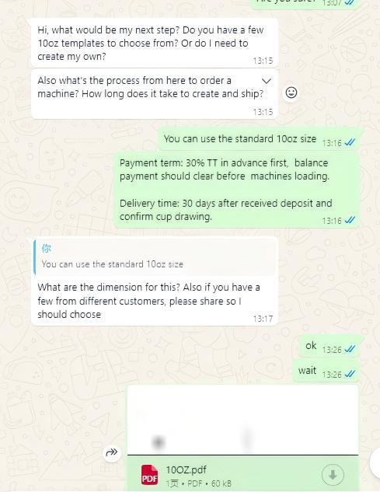Select the 'What are the dimension for this' message

[x=155, y=281]
